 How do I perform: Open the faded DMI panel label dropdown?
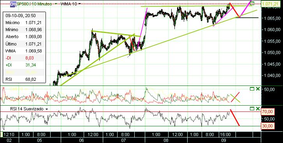click(27, 89)
